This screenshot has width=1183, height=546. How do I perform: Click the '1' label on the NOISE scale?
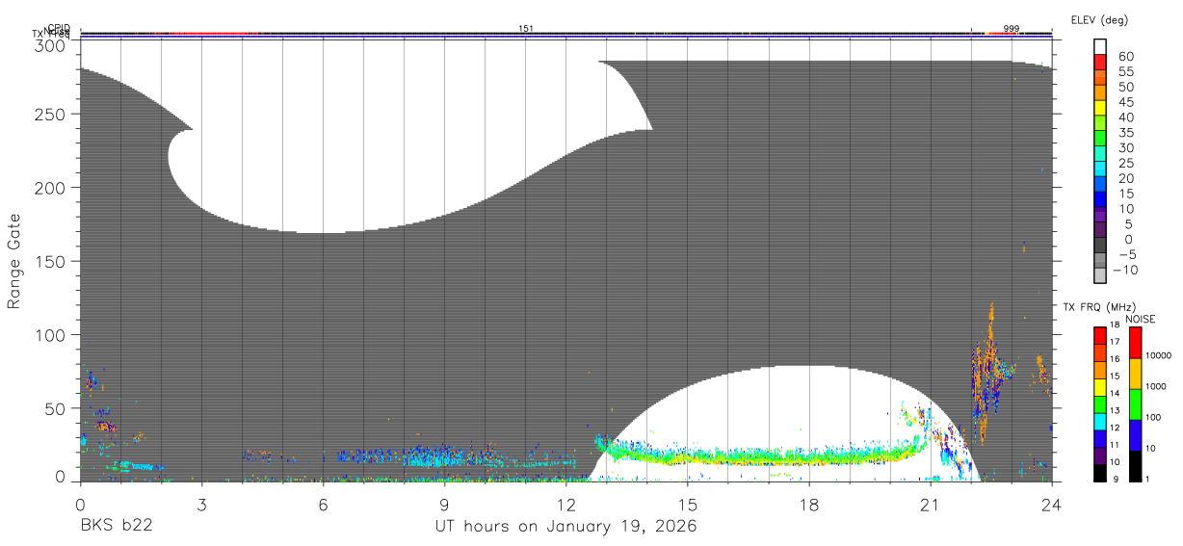[x=1148, y=480]
